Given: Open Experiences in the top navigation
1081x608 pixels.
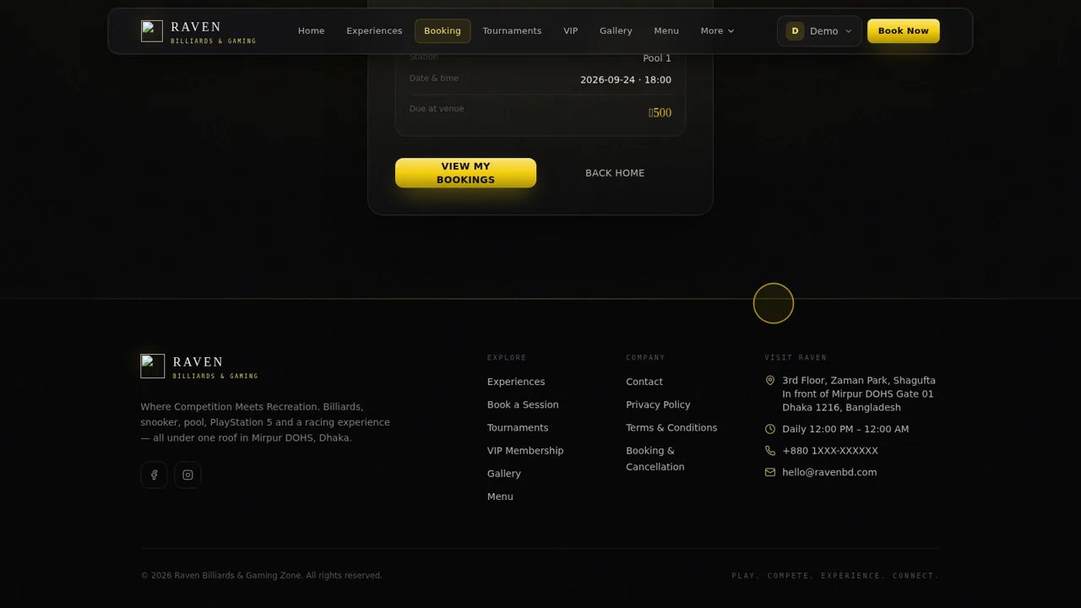Looking at the screenshot, I should (x=374, y=31).
